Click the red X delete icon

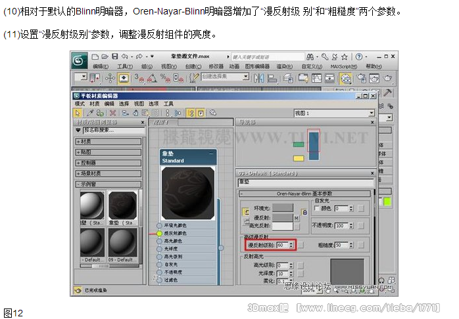point(112,113)
